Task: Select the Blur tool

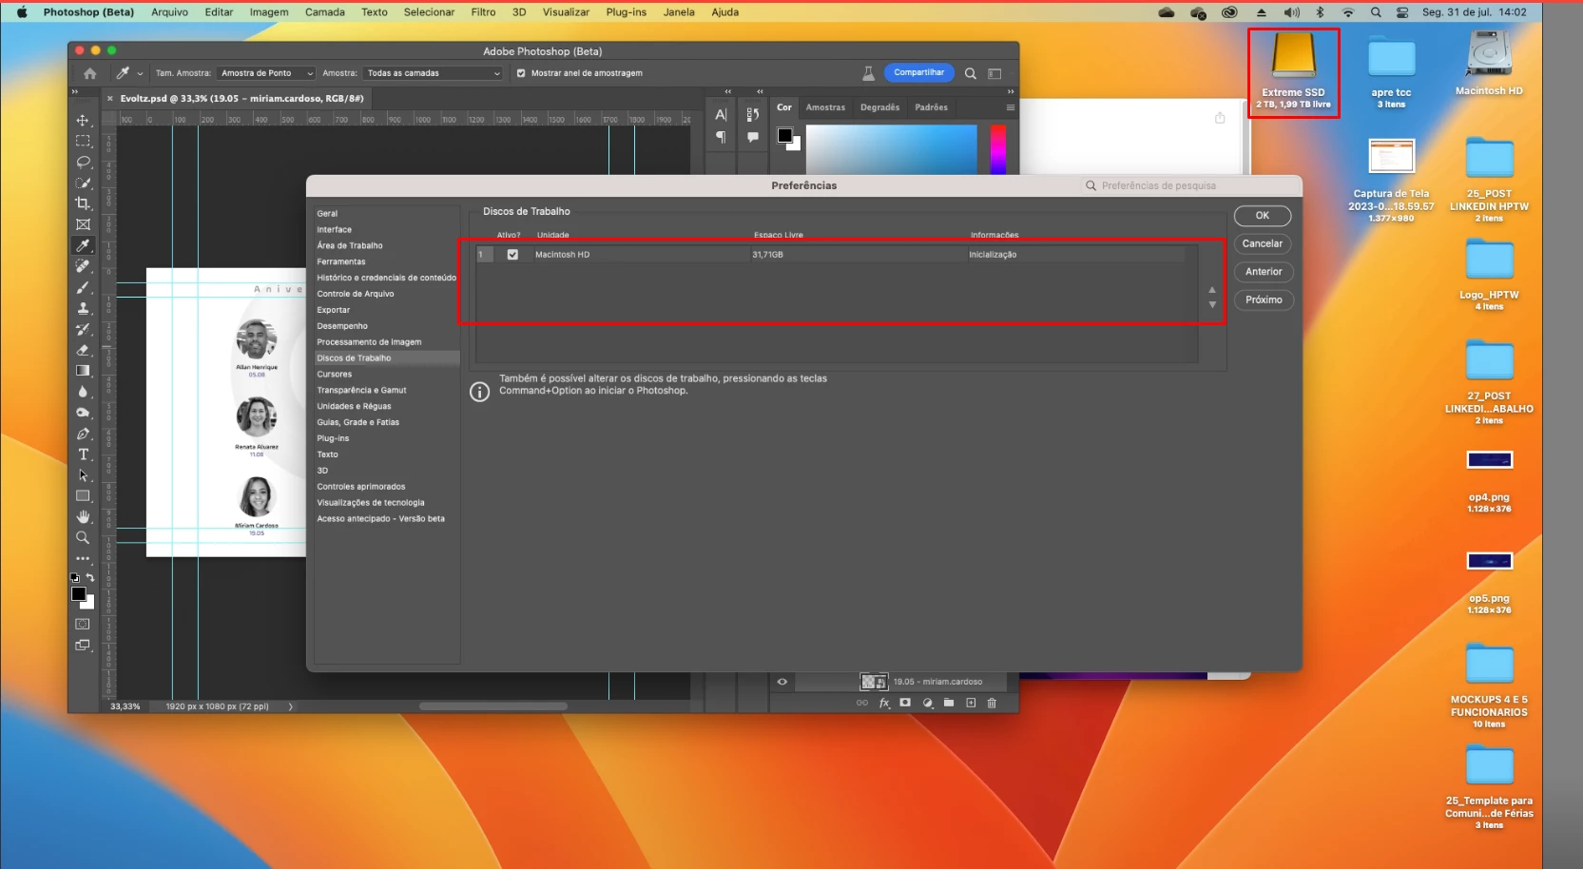Action: [x=83, y=392]
